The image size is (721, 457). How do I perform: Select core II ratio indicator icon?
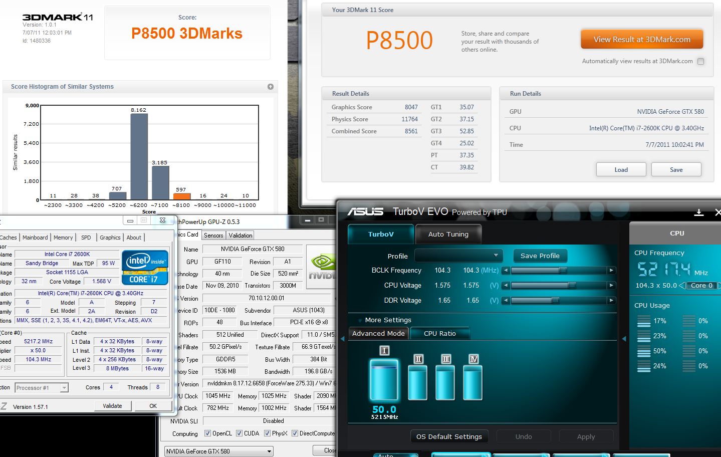click(x=418, y=359)
